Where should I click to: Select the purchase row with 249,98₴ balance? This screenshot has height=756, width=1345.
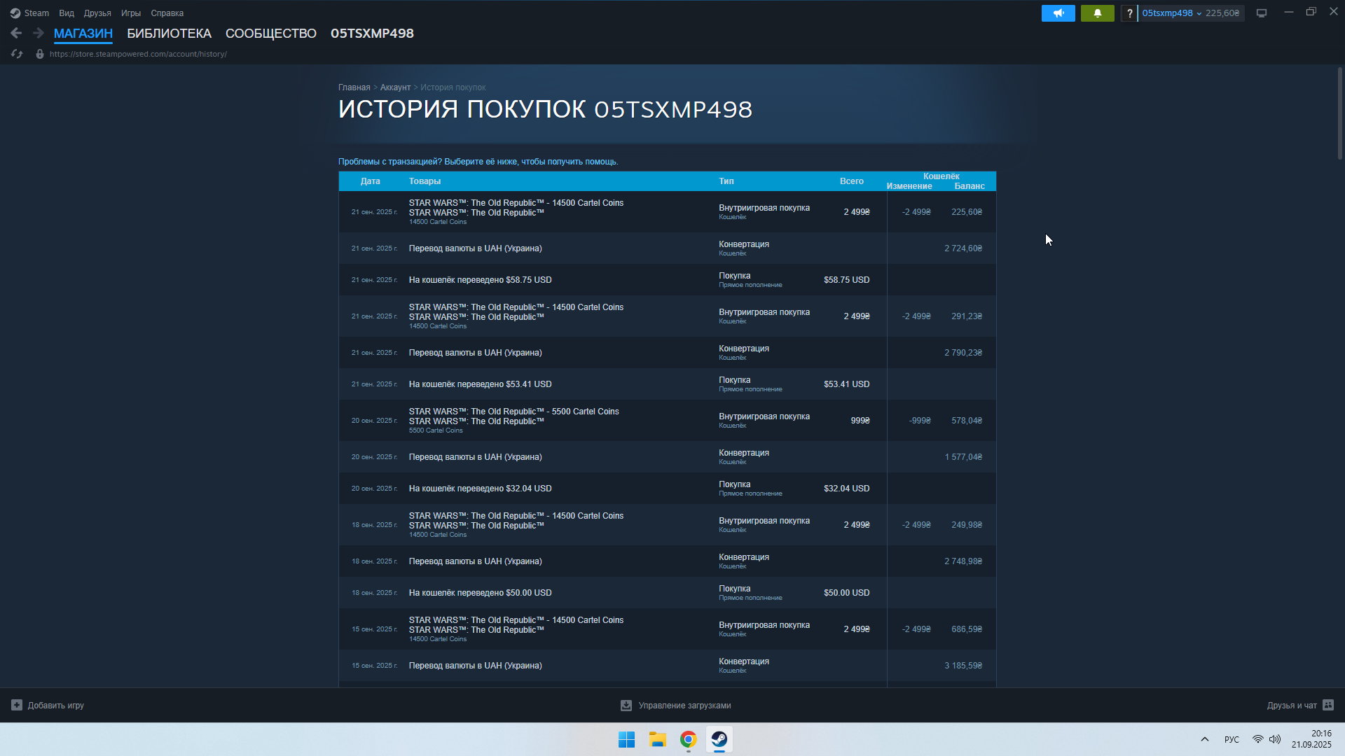coord(667,525)
